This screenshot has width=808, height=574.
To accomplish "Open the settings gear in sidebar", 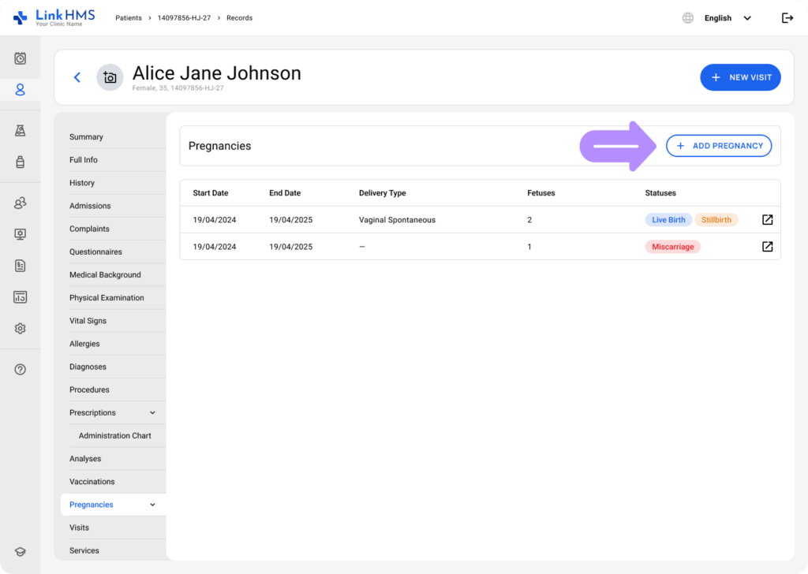I will tap(21, 329).
